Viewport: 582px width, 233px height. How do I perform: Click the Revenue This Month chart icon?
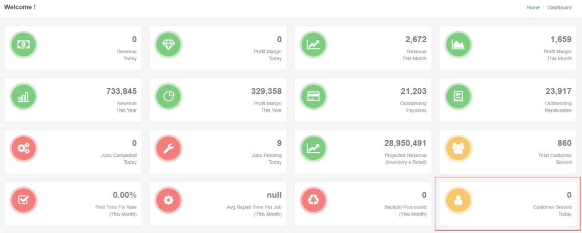[313, 45]
